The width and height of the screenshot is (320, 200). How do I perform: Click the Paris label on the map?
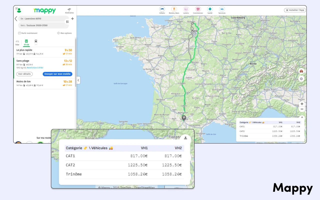pyautogui.click(x=194, y=31)
